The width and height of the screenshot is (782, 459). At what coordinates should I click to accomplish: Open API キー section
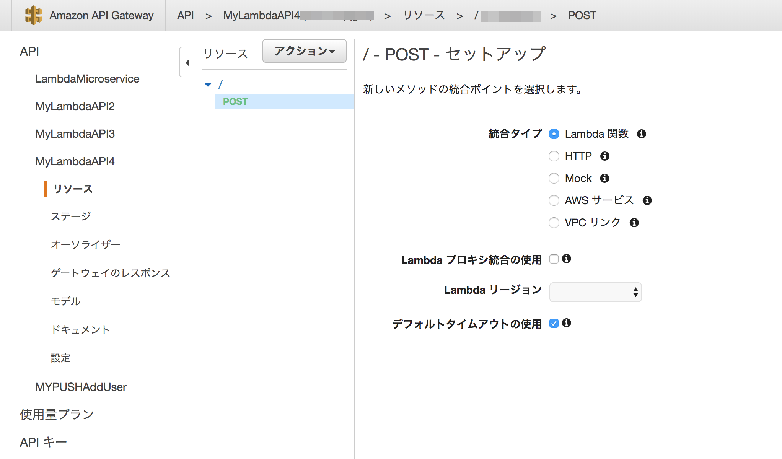pos(43,442)
